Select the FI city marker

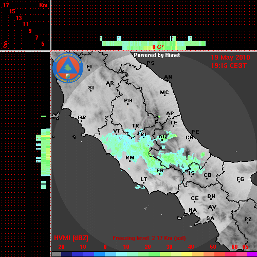[89, 70]
